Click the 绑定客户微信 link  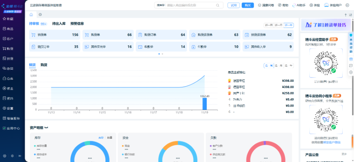(x=332, y=142)
